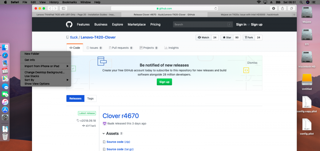
Task: Open Maps from the Dock
Action: click(5, 79)
